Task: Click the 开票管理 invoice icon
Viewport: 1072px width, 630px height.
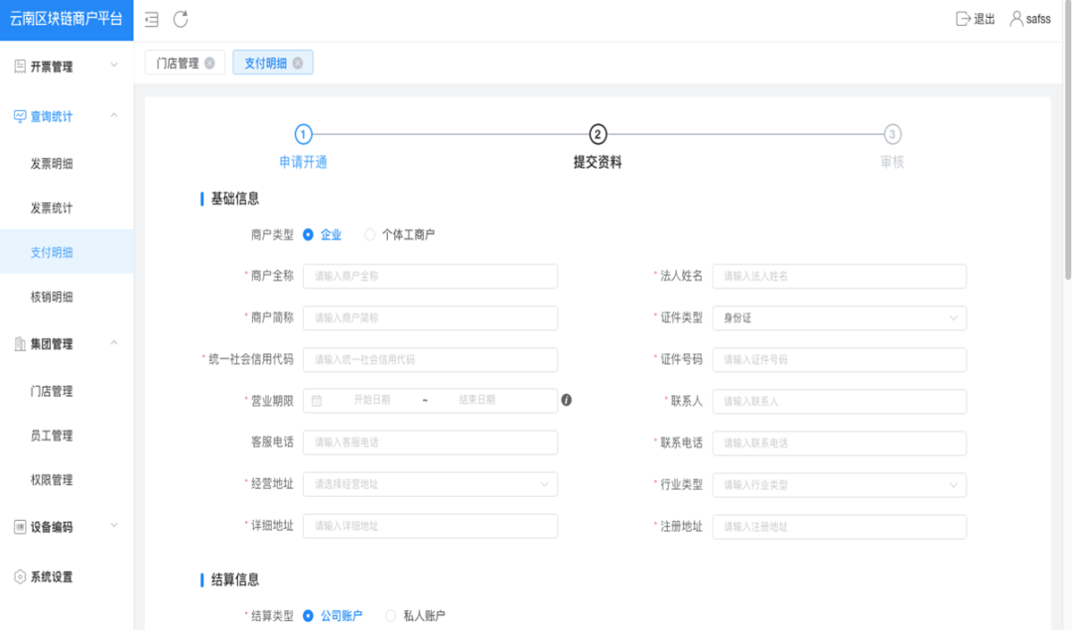Action: (20, 66)
